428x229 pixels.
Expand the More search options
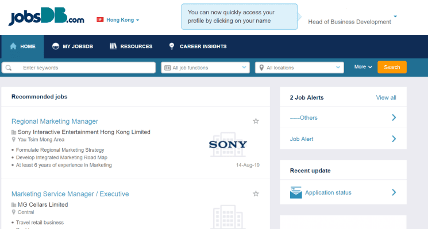click(363, 67)
